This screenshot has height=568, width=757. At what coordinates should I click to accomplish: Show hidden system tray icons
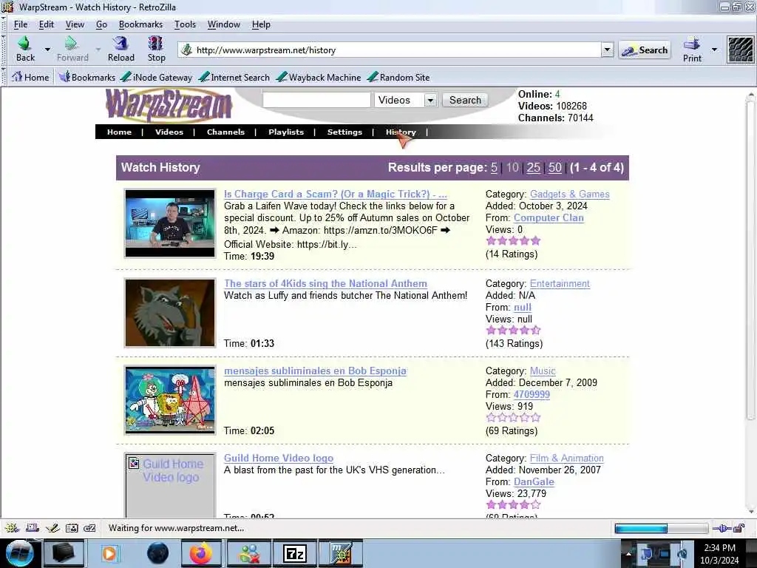tap(628, 553)
